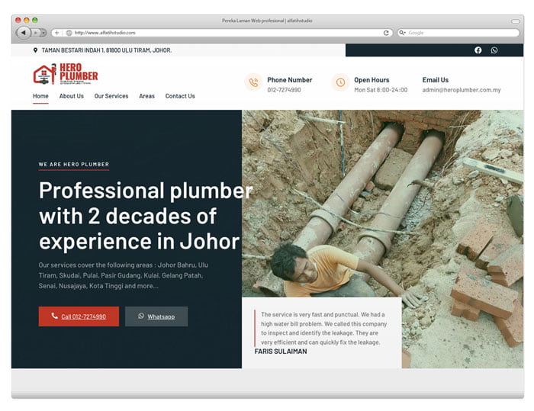
Task: Open the About Us menu item
Action: pyautogui.click(x=72, y=96)
